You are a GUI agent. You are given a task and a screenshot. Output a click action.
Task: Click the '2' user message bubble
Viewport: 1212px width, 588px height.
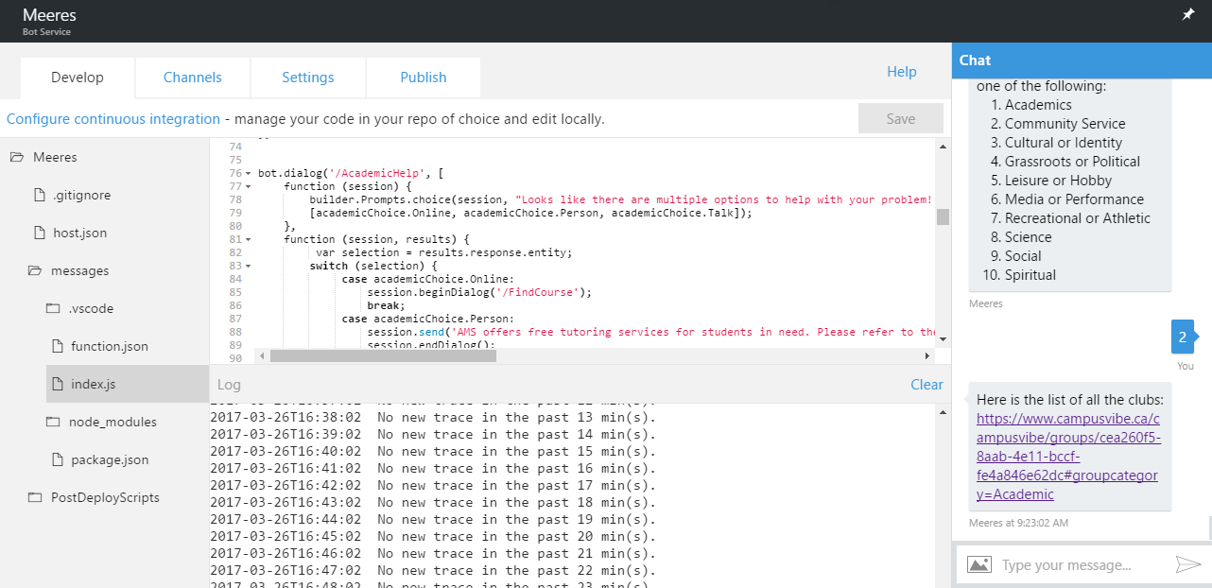click(1182, 336)
